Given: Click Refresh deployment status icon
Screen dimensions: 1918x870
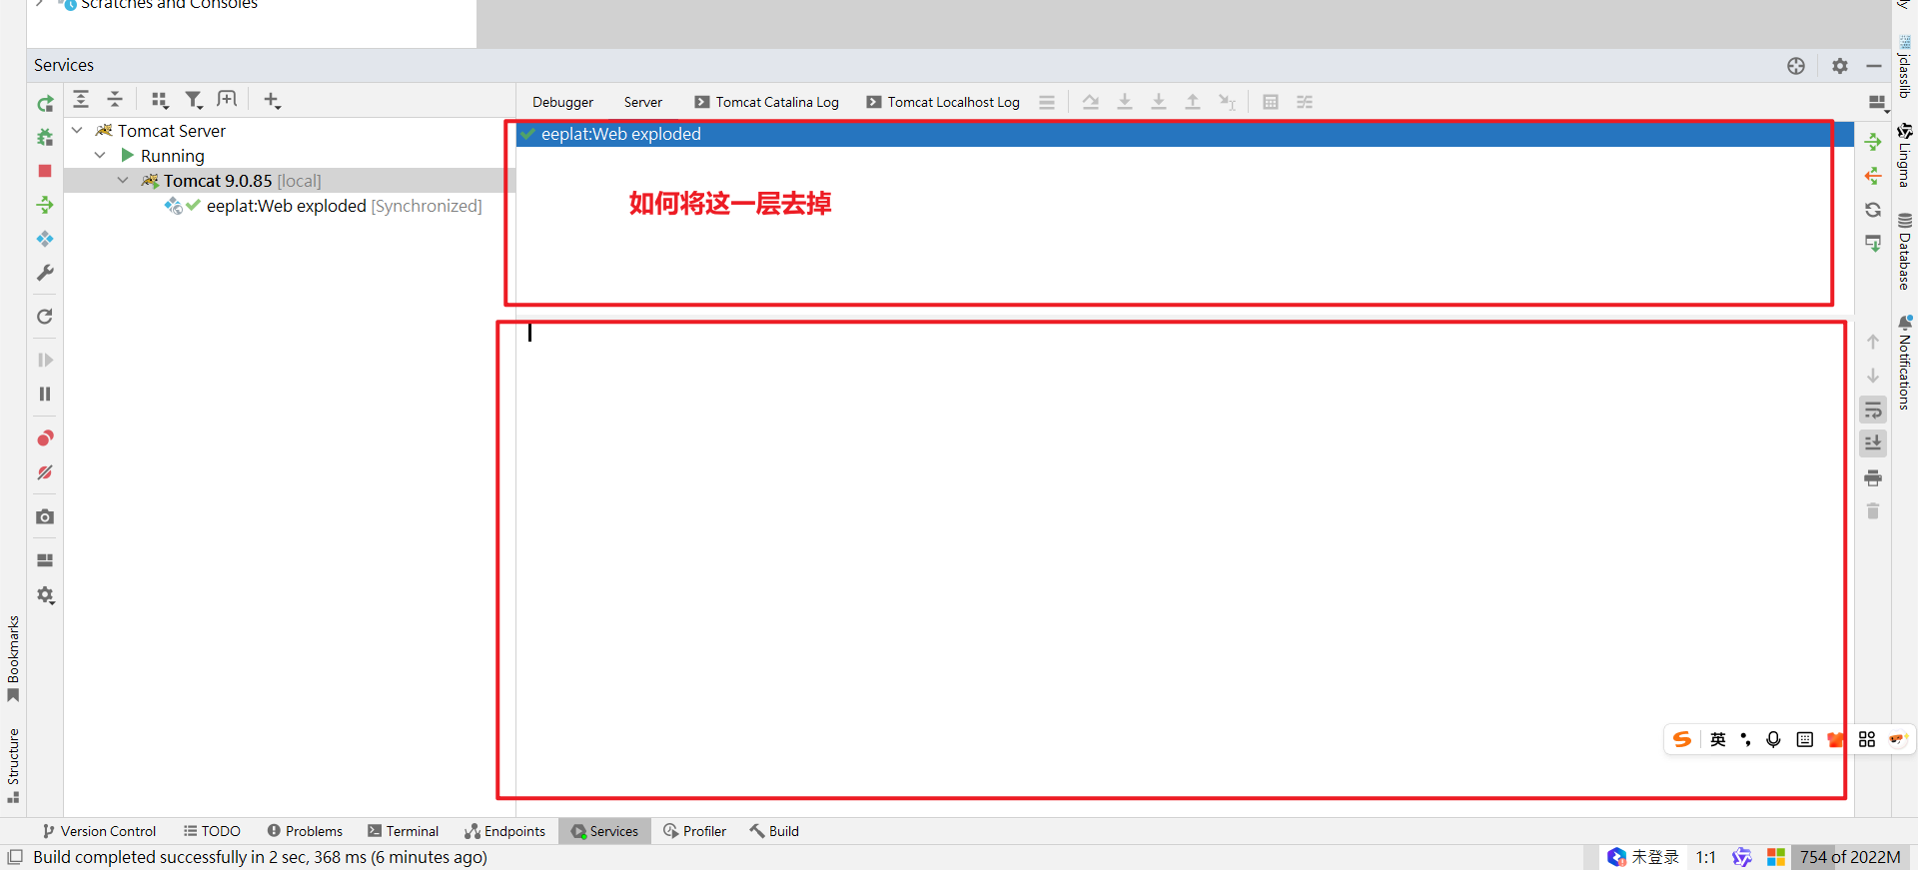Looking at the screenshot, I should coord(1873,210).
